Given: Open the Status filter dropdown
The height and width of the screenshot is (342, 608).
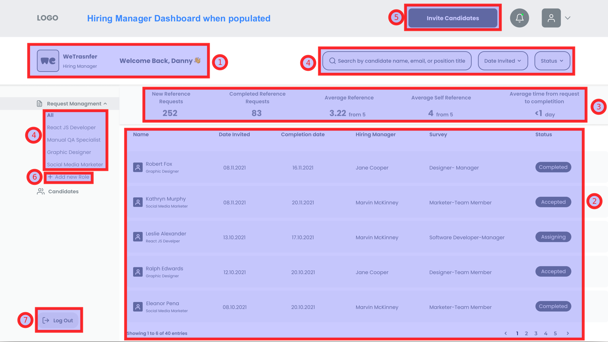Looking at the screenshot, I should 552,61.
